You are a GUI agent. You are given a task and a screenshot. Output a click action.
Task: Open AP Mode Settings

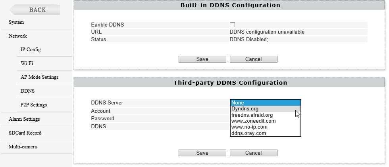[x=39, y=77]
